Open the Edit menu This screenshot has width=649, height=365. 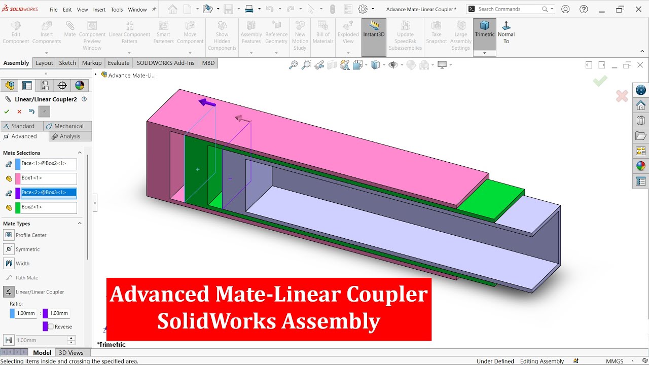[x=67, y=10]
